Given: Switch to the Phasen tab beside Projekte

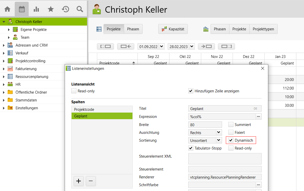Looking at the screenshot, I should click(x=133, y=29).
